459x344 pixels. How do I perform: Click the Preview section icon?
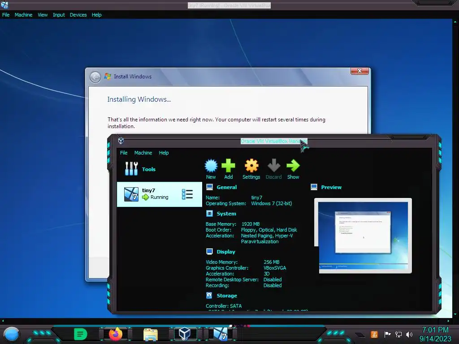[x=314, y=187]
